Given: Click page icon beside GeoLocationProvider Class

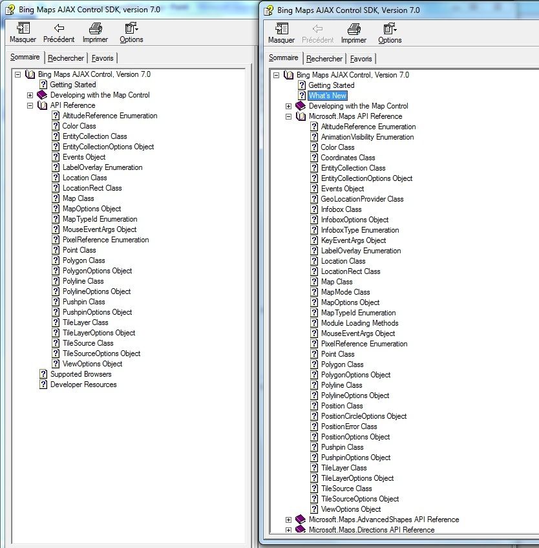Looking at the screenshot, I should tap(314, 199).
